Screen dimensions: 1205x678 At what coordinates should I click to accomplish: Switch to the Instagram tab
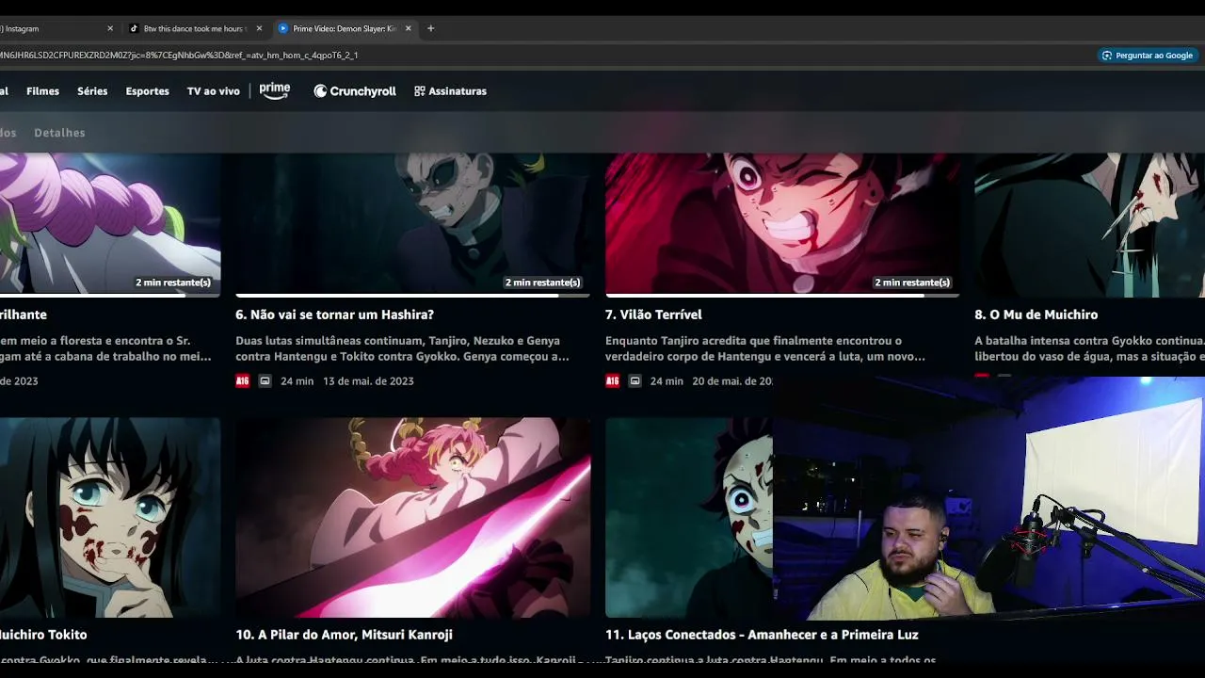click(x=56, y=28)
